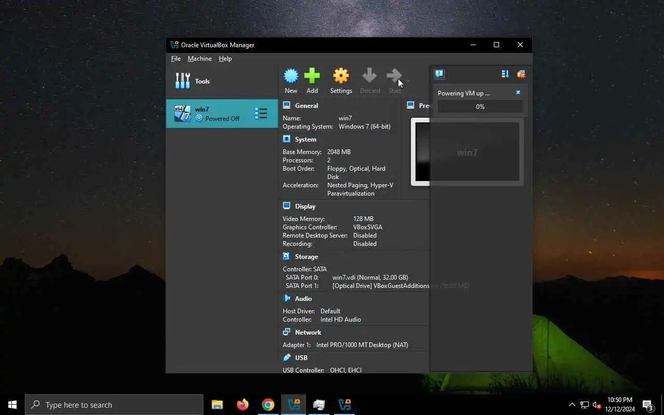
Task: Click the Preview section monitor icon
Action: [x=410, y=105]
